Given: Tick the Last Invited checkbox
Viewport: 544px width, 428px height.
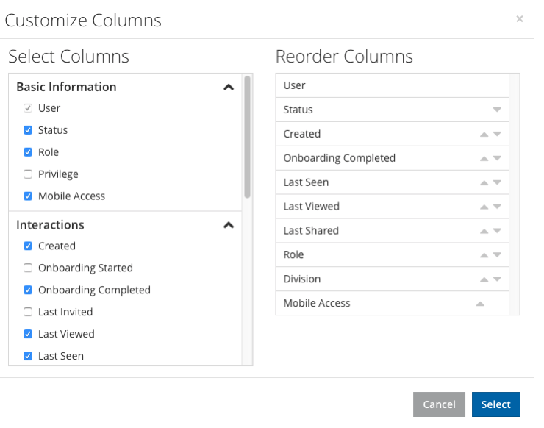Looking at the screenshot, I should coord(28,312).
